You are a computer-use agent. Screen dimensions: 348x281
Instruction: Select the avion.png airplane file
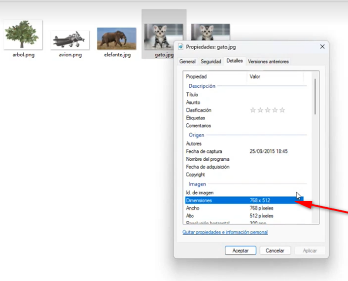70,40
